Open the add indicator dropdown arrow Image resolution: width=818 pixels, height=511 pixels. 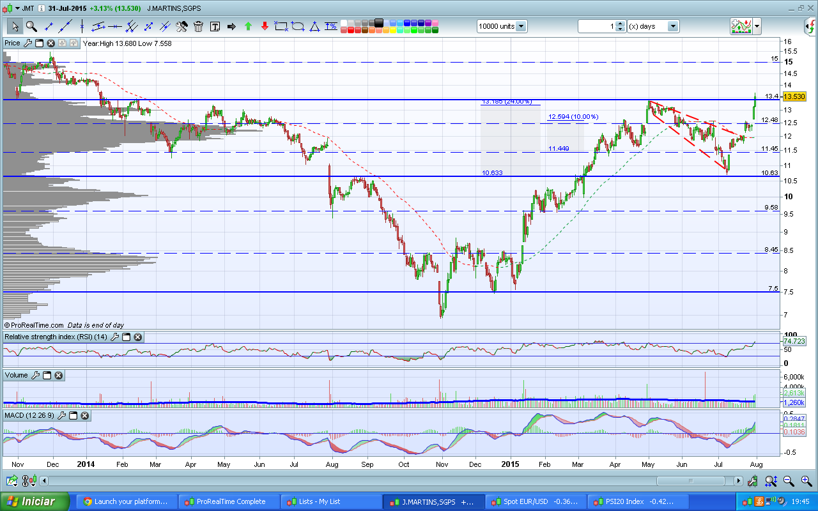coord(757,26)
